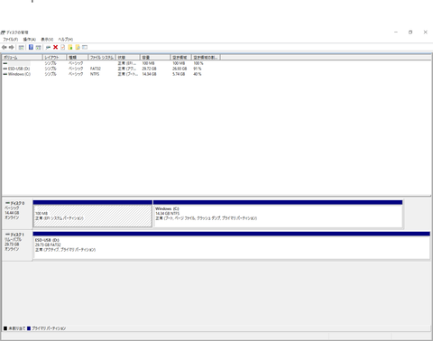
Task: Click the yellow folder with green mark icon
Action: click(x=70, y=47)
